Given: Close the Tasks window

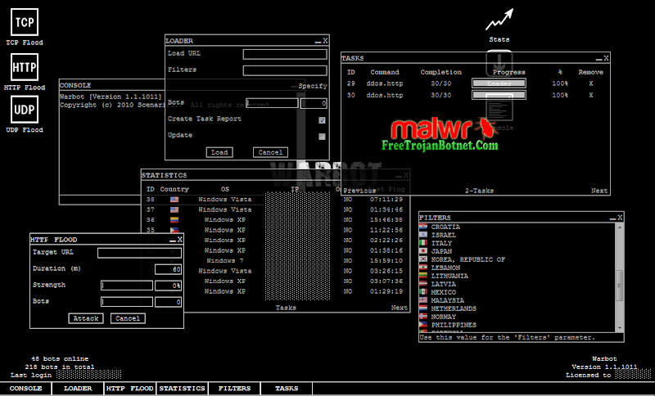Looking at the screenshot, I should 606,58.
